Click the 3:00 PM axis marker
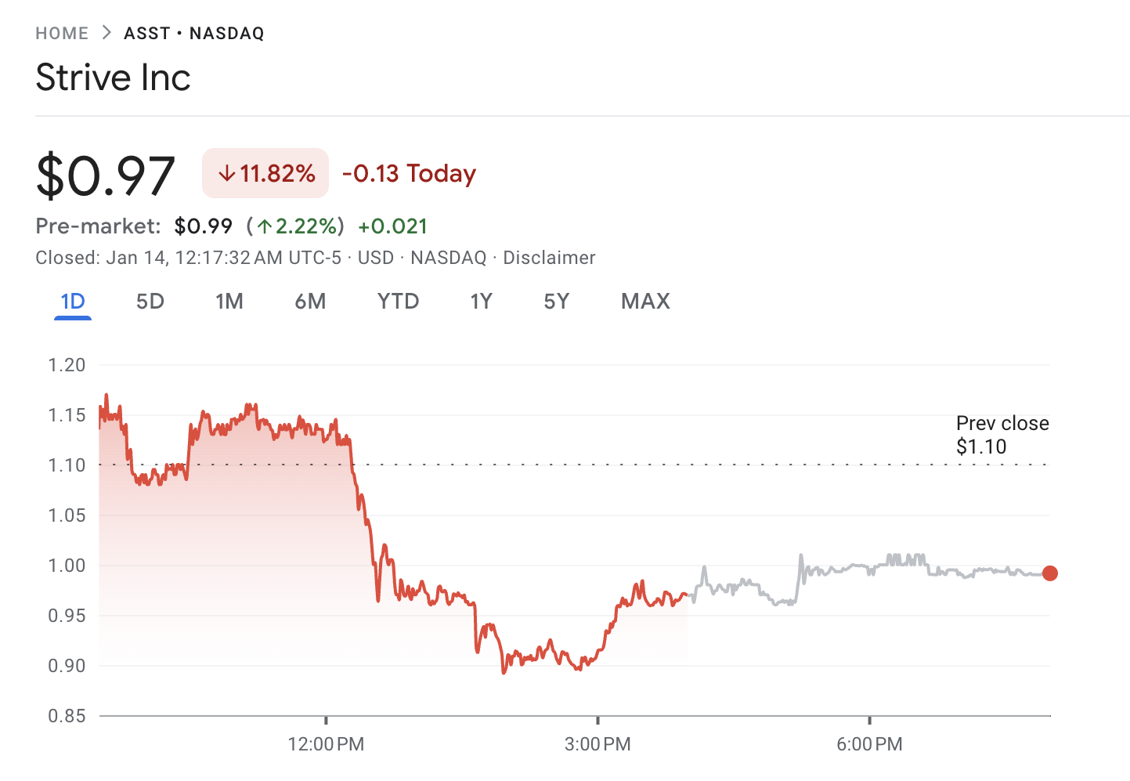This screenshot has width=1130, height=781. point(597,743)
